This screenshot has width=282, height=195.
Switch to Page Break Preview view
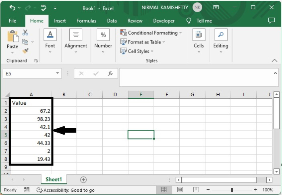point(196,190)
